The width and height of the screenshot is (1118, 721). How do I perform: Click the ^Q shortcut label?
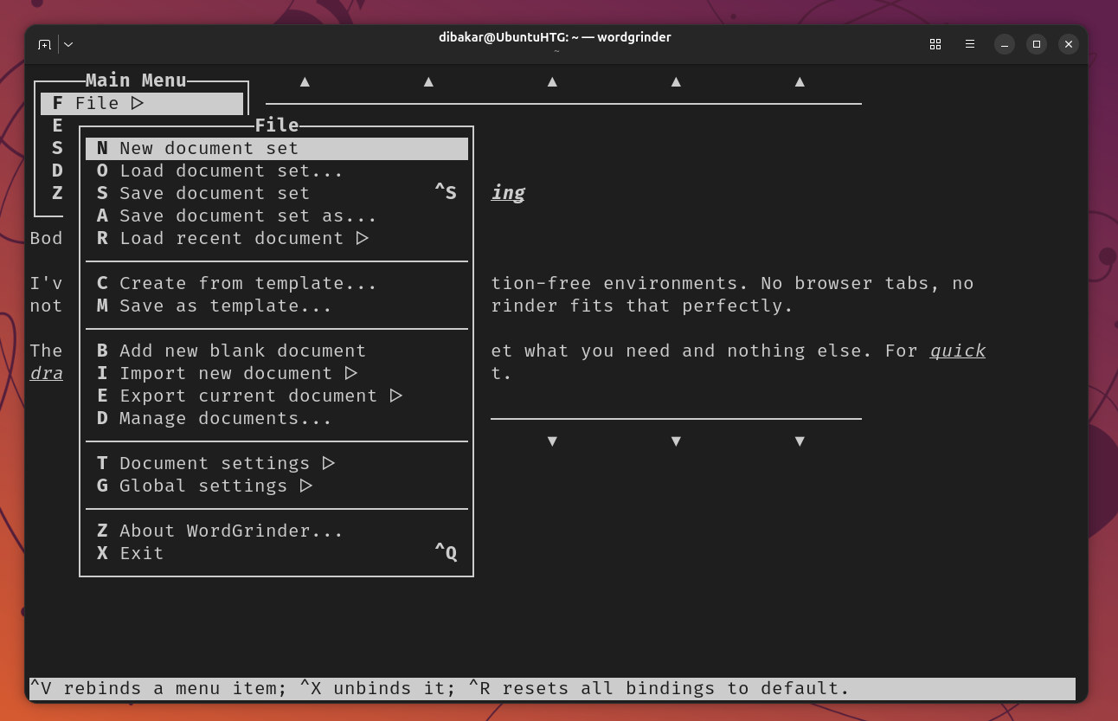(x=446, y=553)
